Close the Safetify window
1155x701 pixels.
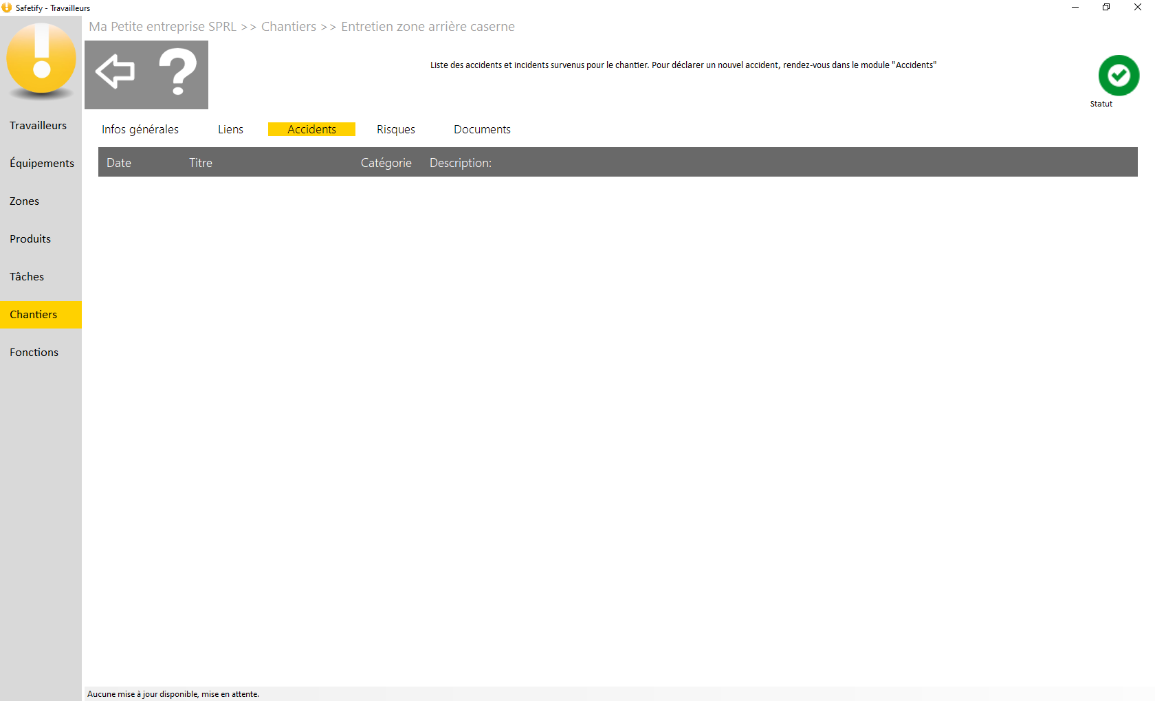pyautogui.click(x=1138, y=8)
